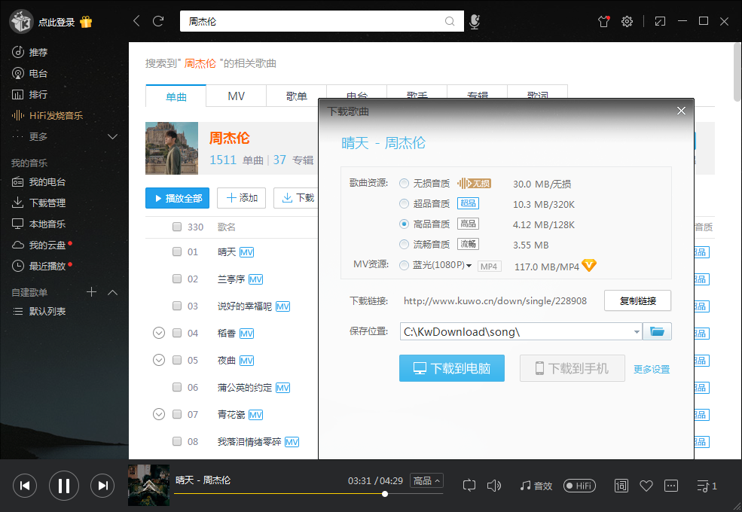Toggle HiFi mode in the playback bar
The image size is (742, 512).
[579, 486]
